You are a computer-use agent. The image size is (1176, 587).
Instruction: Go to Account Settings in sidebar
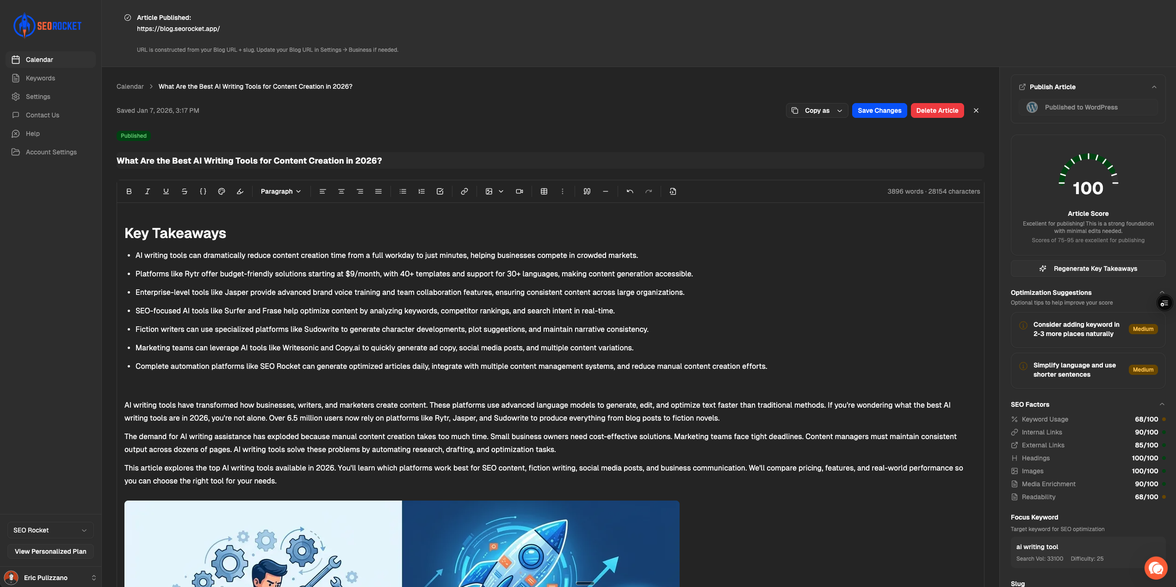[51, 152]
